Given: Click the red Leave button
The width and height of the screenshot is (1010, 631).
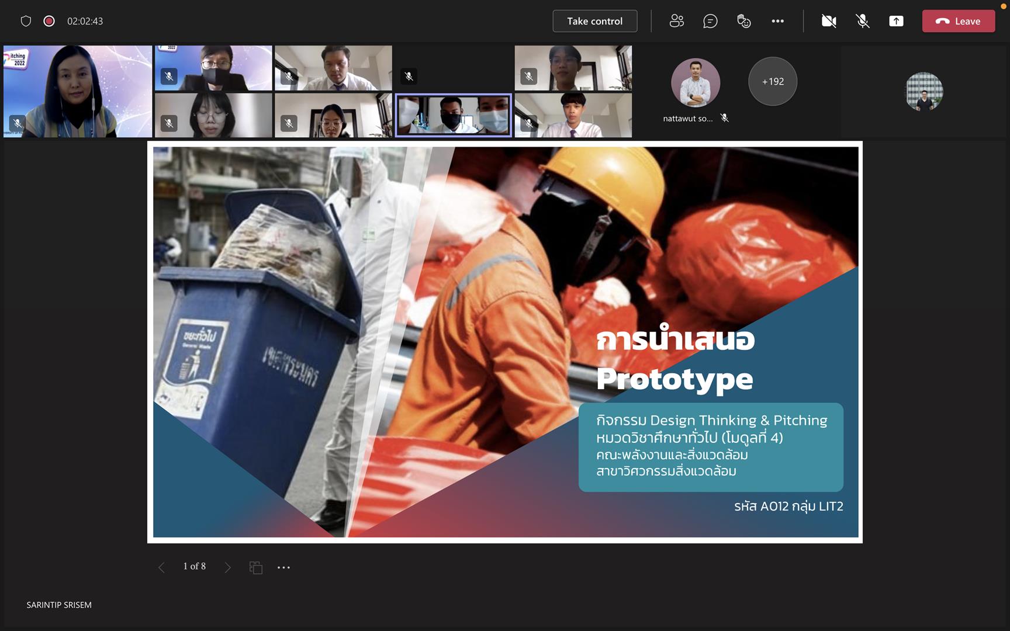Looking at the screenshot, I should (959, 21).
